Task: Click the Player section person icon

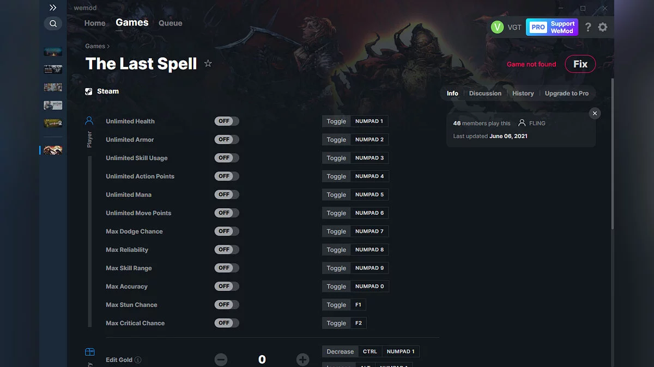Action: point(89,121)
